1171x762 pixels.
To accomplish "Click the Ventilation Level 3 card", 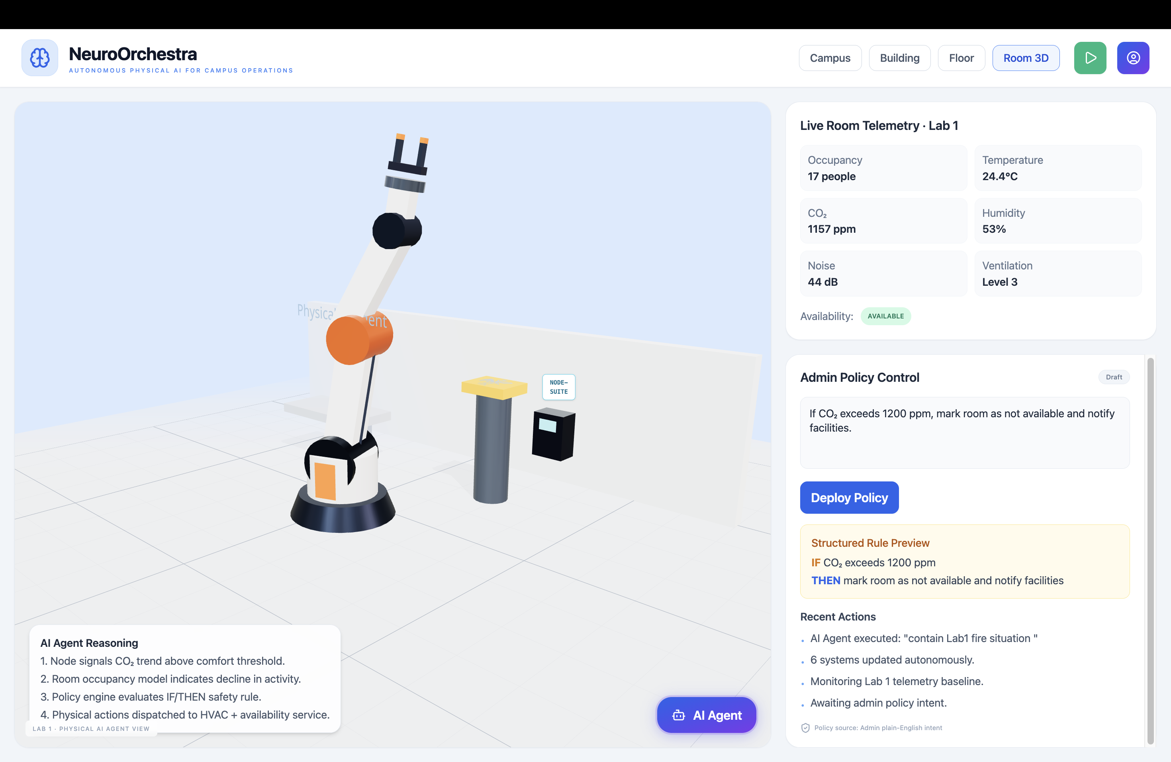I will click(x=1057, y=274).
